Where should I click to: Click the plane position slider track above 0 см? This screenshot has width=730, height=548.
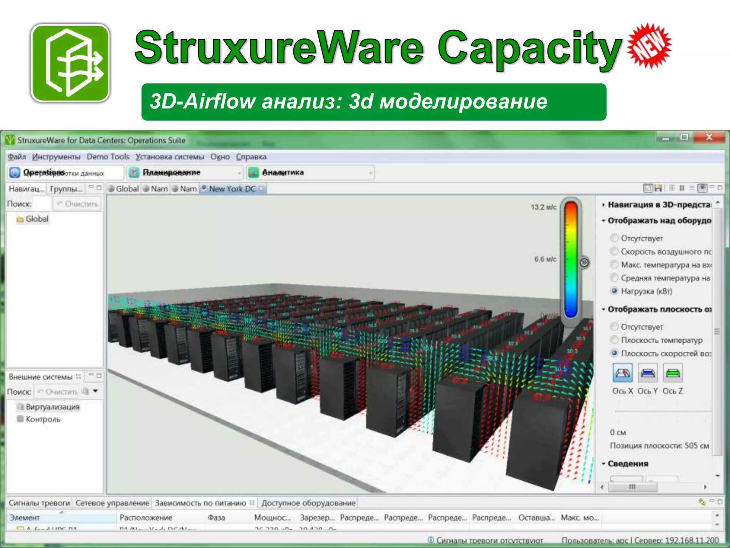(663, 412)
